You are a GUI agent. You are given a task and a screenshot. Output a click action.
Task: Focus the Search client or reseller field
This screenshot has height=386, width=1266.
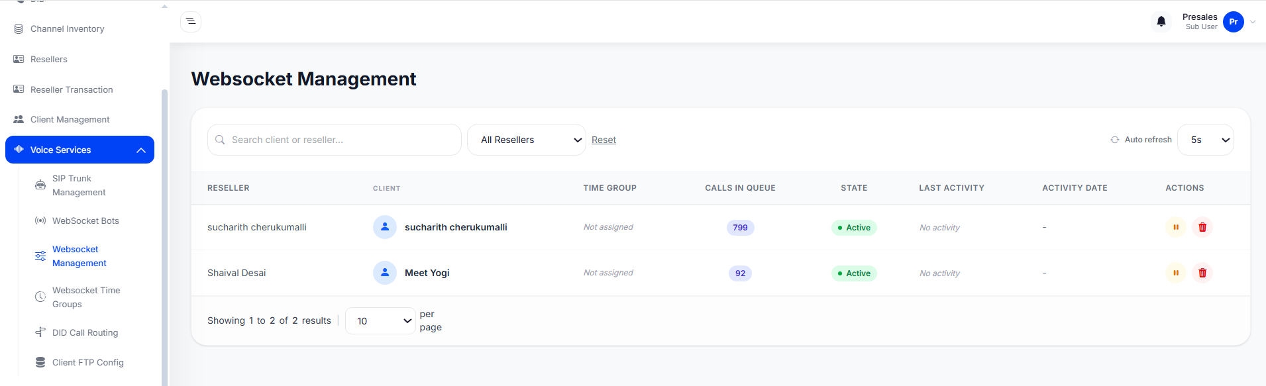point(335,140)
